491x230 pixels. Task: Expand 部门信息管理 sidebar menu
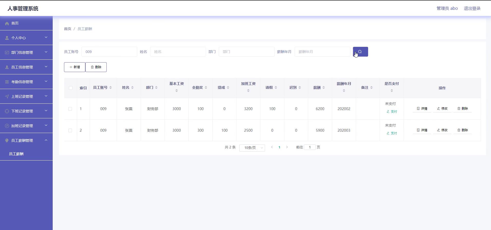click(x=26, y=52)
